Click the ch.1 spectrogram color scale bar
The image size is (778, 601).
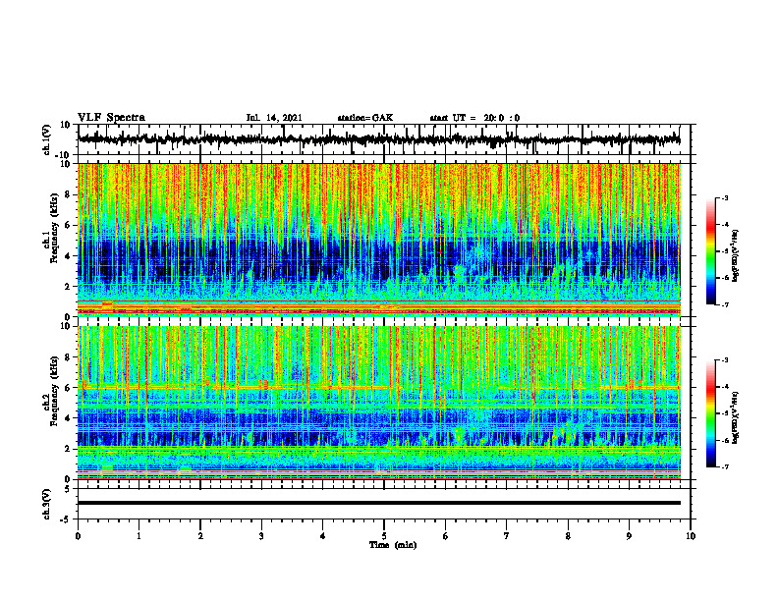710,251
